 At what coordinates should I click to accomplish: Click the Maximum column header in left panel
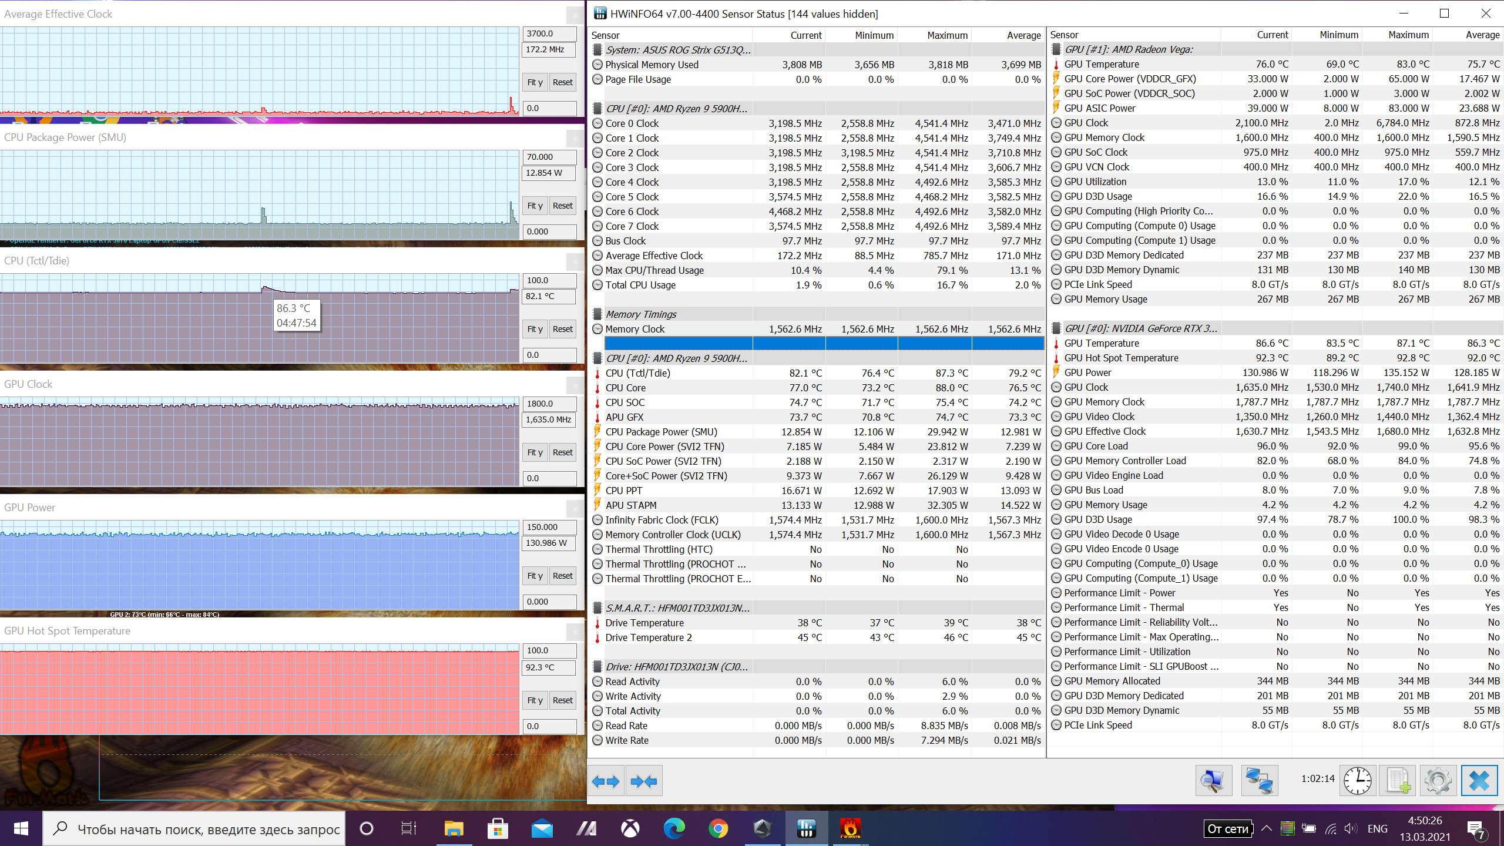click(x=934, y=35)
